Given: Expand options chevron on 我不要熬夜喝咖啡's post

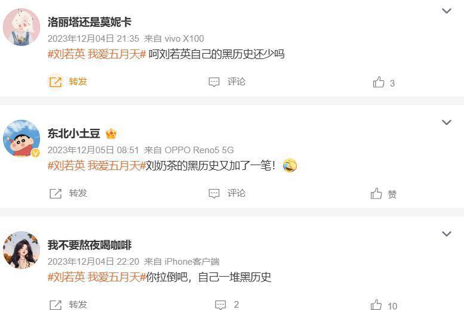Looking at the screenshot, I should [x=446, y=234].
